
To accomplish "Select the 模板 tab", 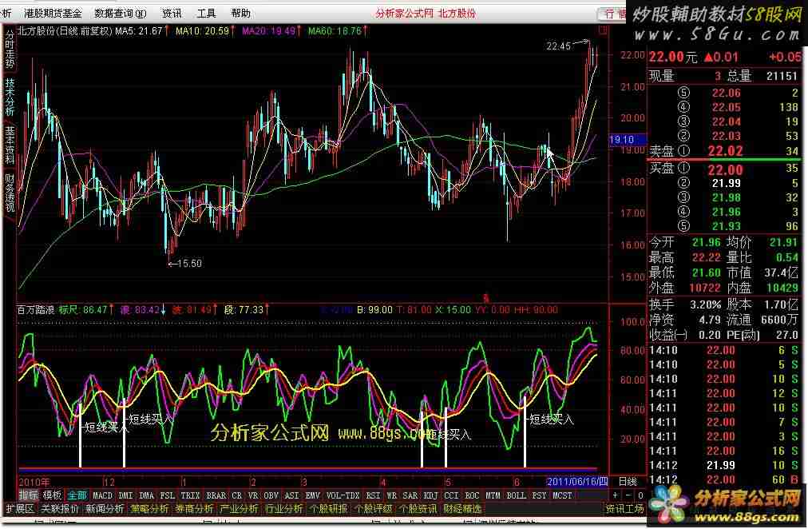I will click(52, 495).
